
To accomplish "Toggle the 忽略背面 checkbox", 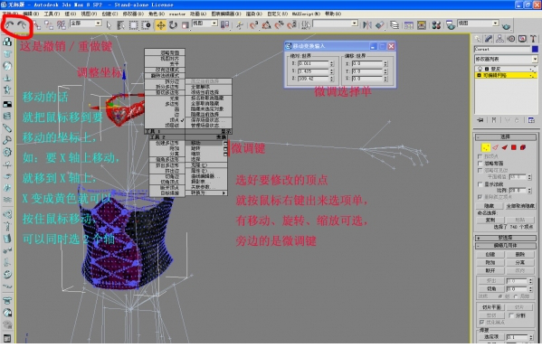I will point(480,164).
